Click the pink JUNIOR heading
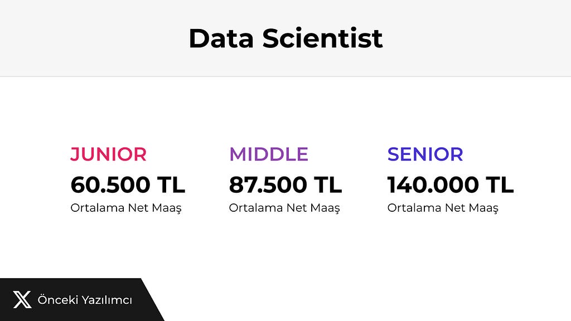This screenshot has height=321, width=571. (109, 154)
